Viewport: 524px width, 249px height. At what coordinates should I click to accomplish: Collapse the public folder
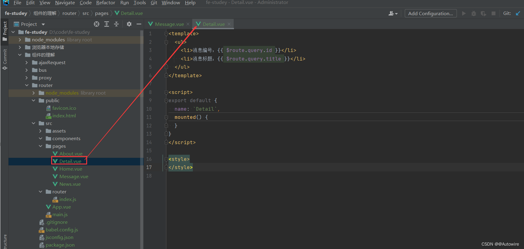tap(34, 100)
